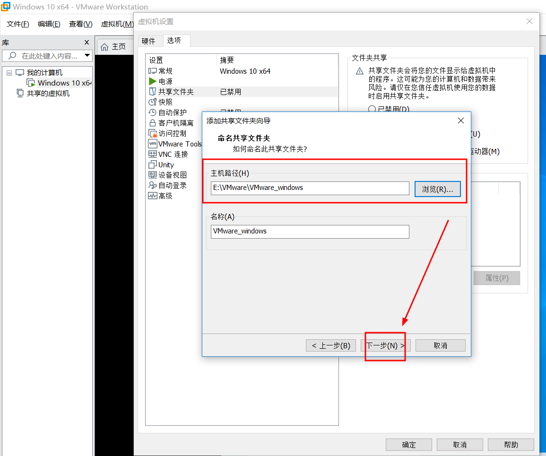Click 取消 button in 虚拟机设置 window
The image size is (546, 456).
[460, 445]
